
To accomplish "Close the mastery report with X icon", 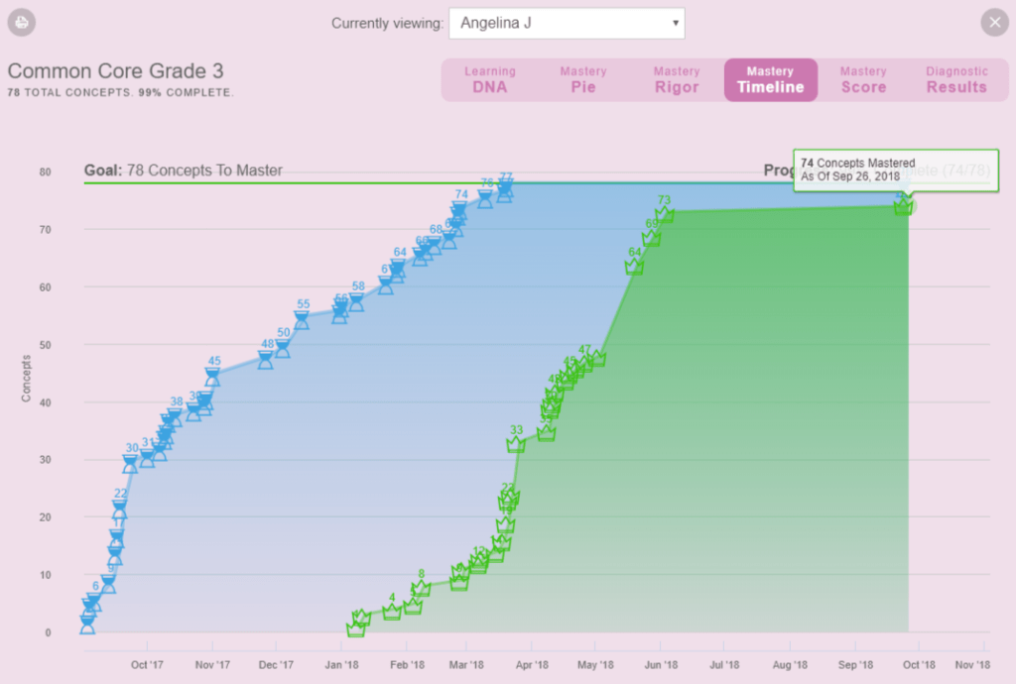I will (x=994, y=22).
